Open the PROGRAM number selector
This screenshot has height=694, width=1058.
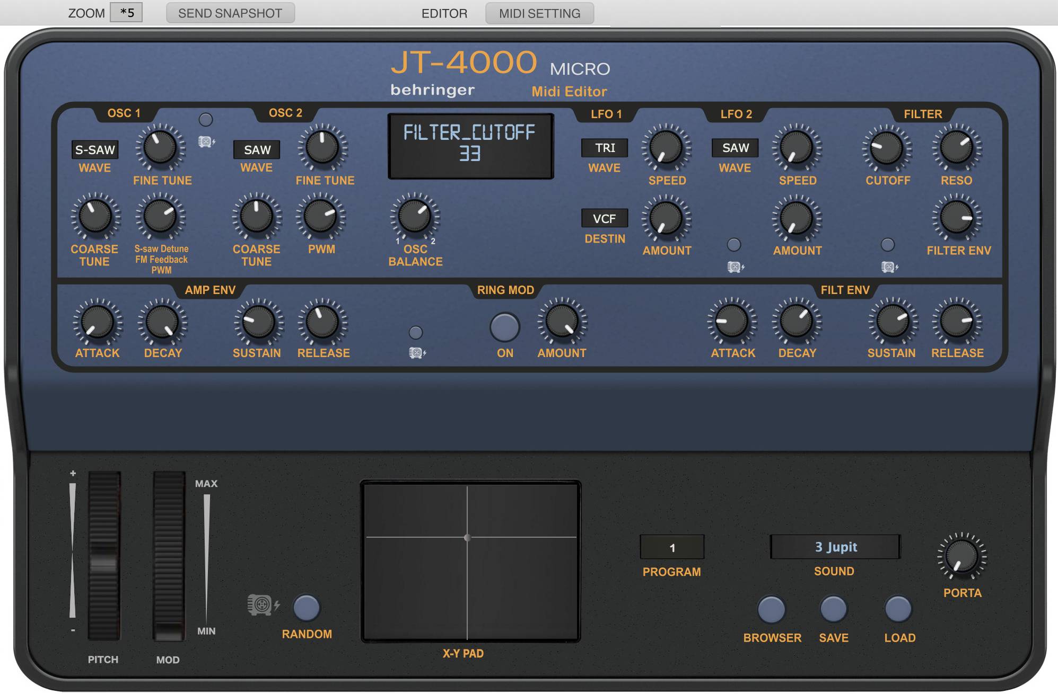672,547
